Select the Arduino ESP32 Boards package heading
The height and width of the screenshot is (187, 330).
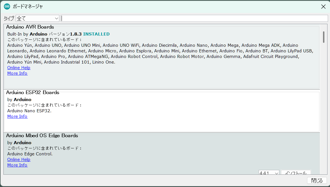32,92
